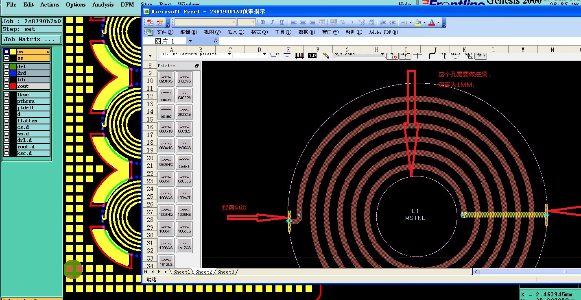Open the Analysis menu in Genesis
Image resolution: width=581 pixels, height=300 pixels.
[103, 4]
